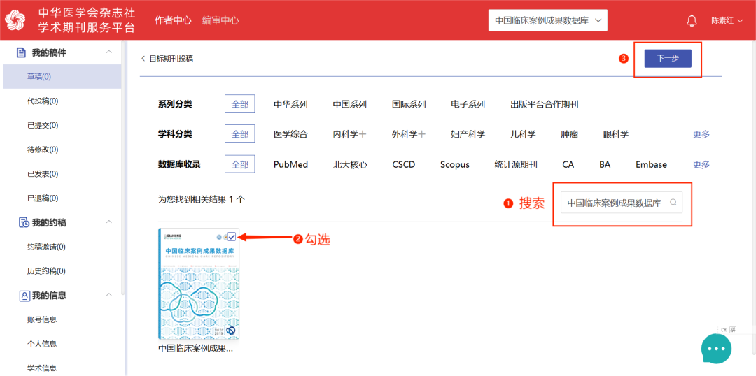Viewport: 756px width, 376px height.
Task: Select 全部 in 数据库收录
Action: 239,164
